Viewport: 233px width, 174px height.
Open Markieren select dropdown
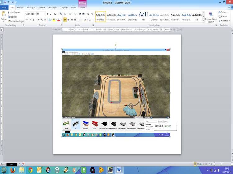(224, 21)
